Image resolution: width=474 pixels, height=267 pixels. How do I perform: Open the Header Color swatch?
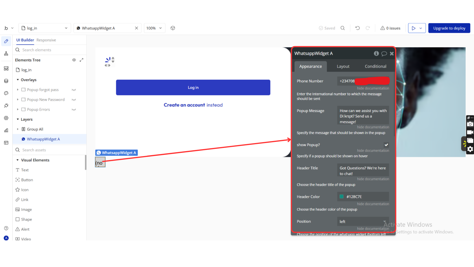pos(341,197)
